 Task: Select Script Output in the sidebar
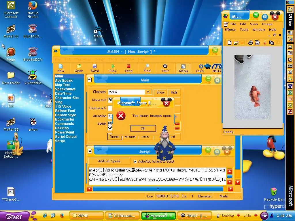coord(66,137)
